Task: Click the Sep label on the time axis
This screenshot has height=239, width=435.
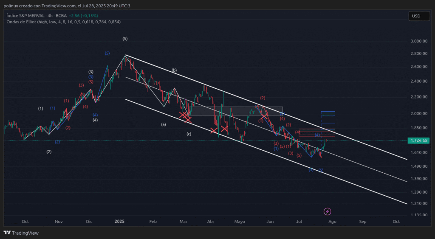Action: click(x=362, y=222)
